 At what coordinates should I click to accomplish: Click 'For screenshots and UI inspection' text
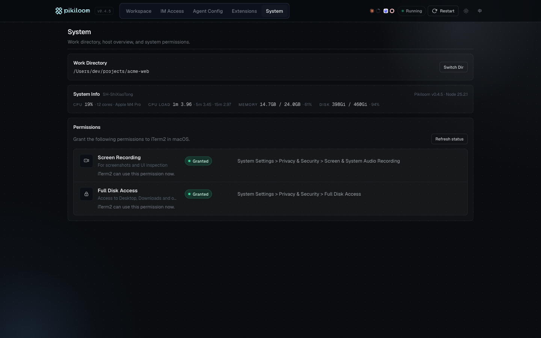pos(133,165)
